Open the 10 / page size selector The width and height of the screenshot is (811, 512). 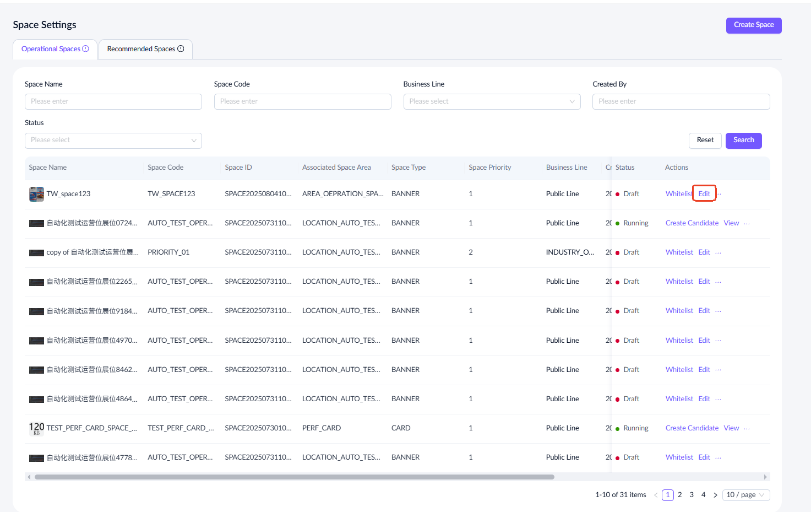tap(746, 495)
